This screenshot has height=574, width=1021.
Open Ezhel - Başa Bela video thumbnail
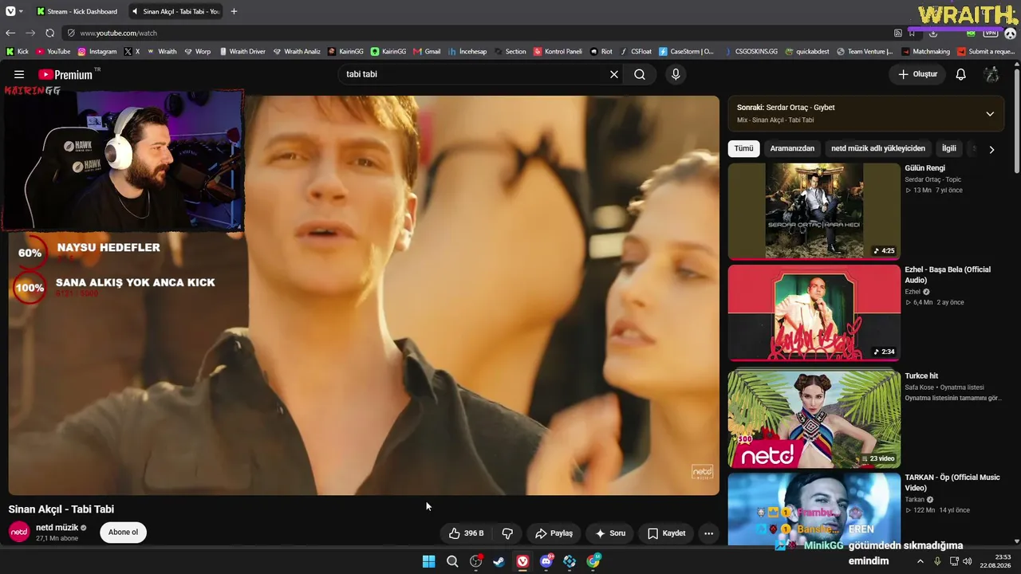pyautogui.click(x=814, y=313)
